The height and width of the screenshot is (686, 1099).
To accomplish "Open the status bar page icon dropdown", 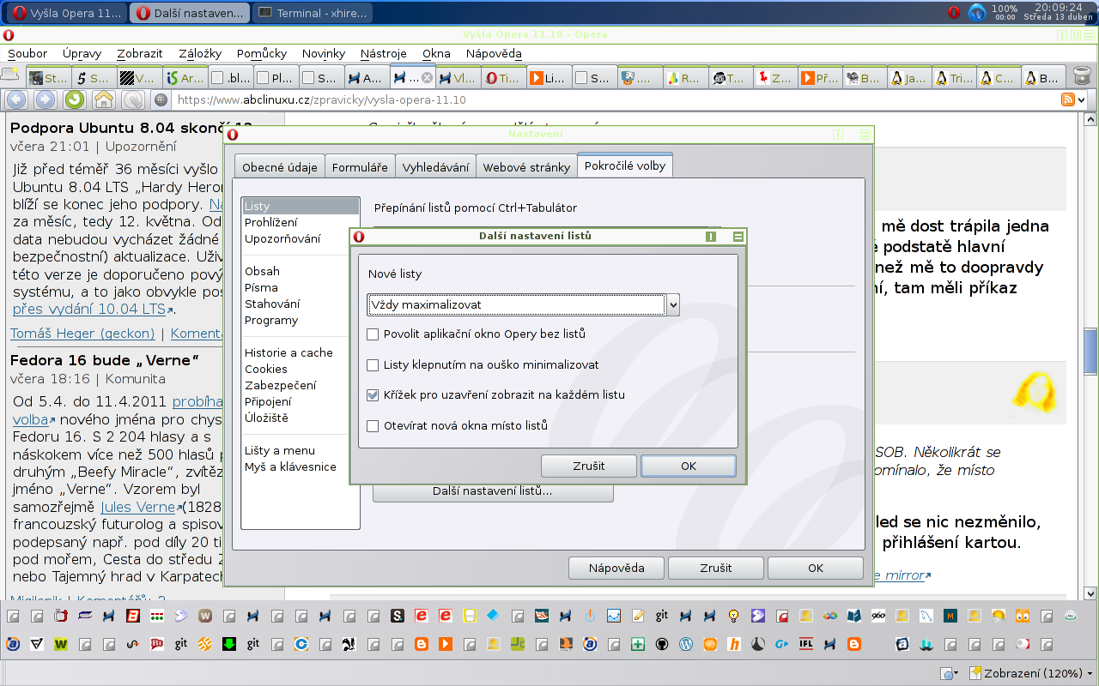I will click(950, 673).
